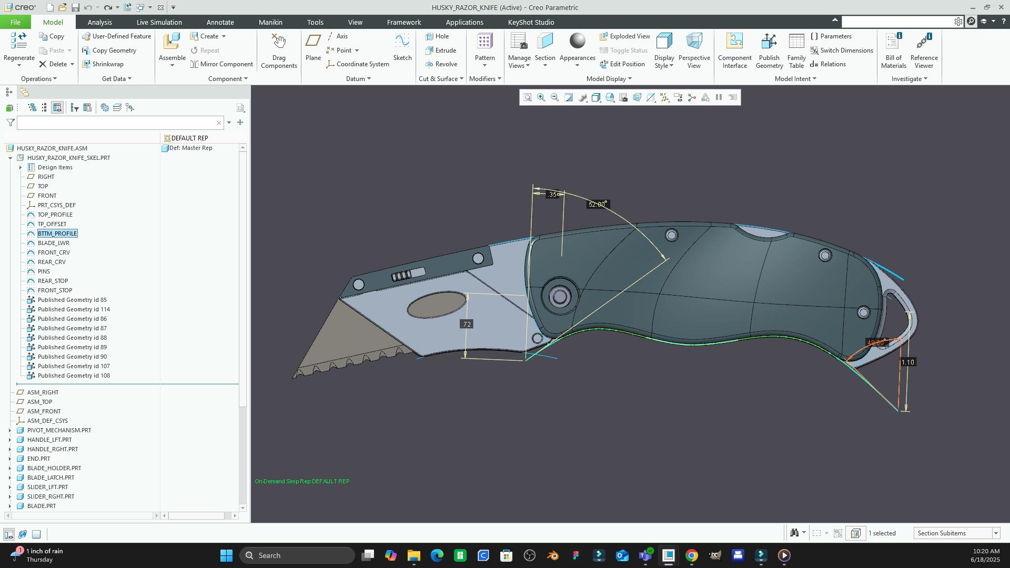Open Datum Display Filters icon

664,97
